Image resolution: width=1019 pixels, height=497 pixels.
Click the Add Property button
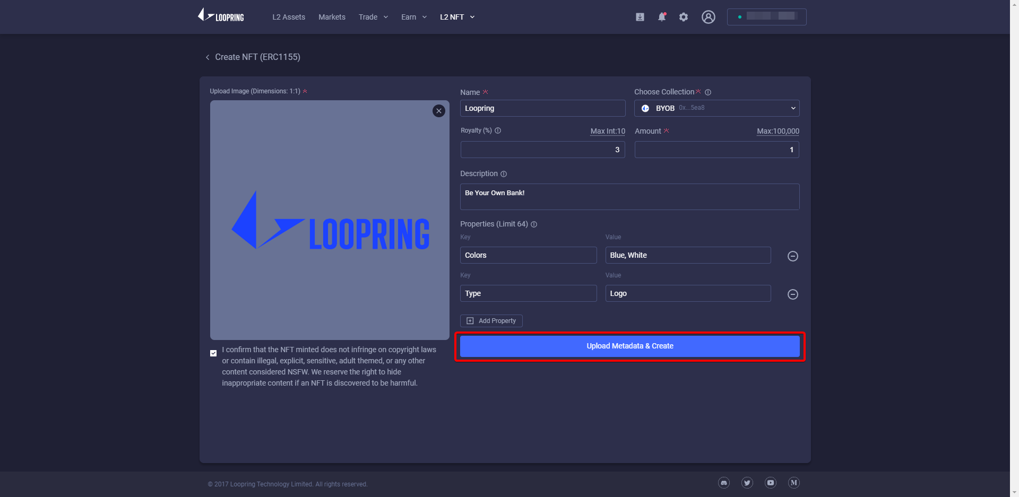pos(491,321)
